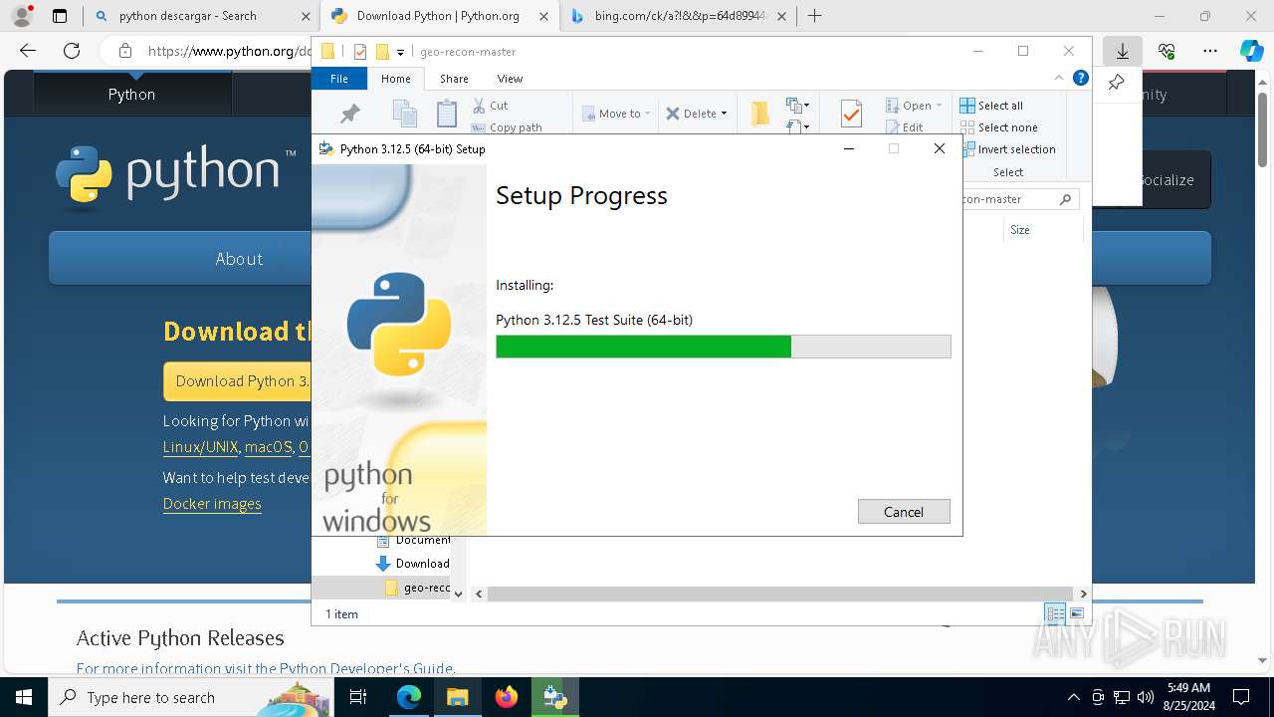Open Edge Settings and more menu
Viewport: 1274px width, 717px height.
click(x=1210, y=51)
